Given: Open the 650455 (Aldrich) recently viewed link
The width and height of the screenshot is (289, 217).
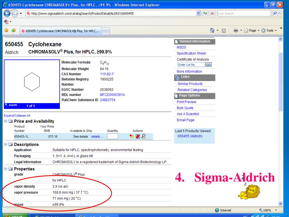Looking at the screenshot, I should (x=190, y=136).
